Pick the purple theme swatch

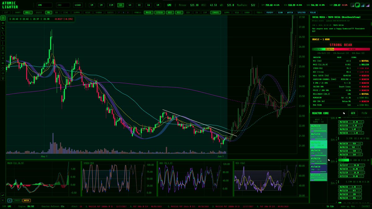pyautogui.click(x=367, y=5)
